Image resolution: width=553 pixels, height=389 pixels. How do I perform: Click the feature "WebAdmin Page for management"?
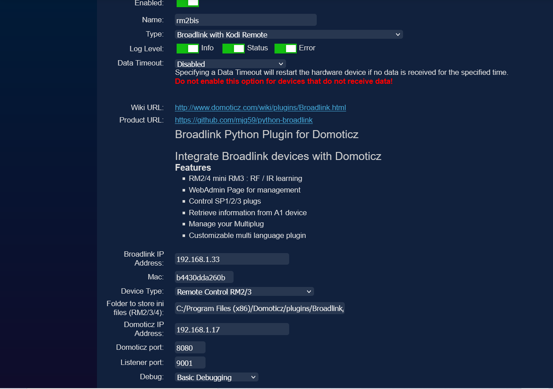pos(245,190)
